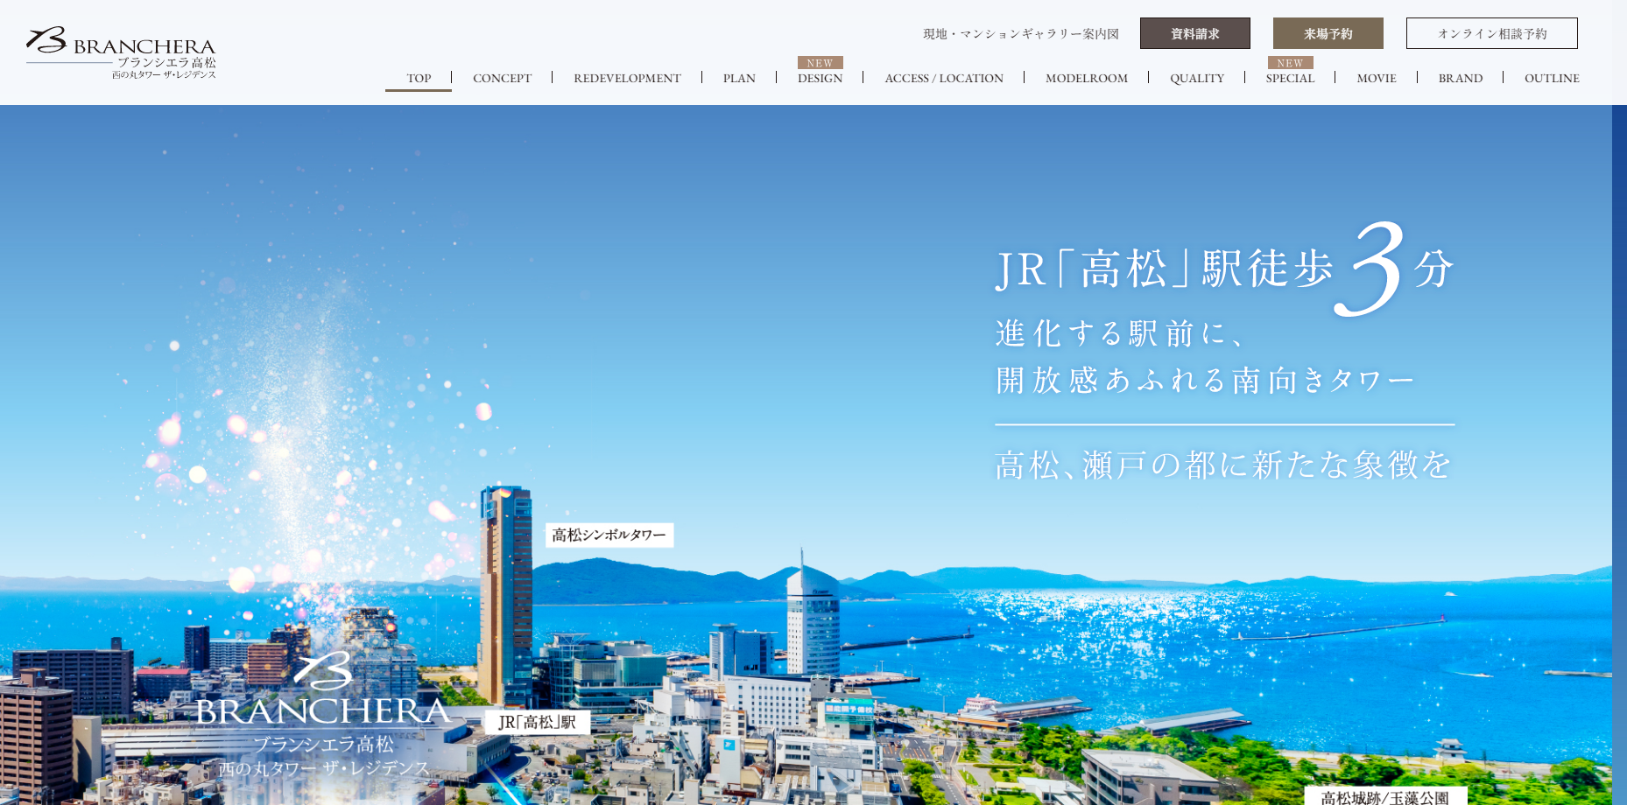
Task: Click the 来場予約 button
Action: [x=1328, y=33]
